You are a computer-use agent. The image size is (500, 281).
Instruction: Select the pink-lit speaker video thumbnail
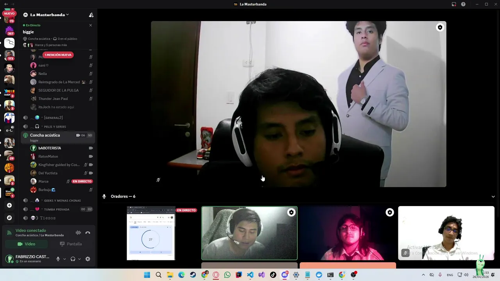348,233
